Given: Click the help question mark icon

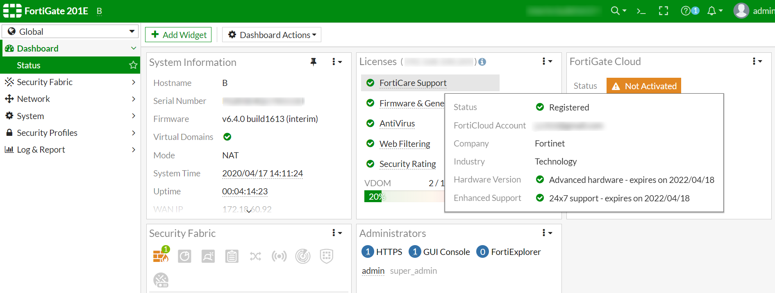Looking at the screenshot, I should (685, 11).
